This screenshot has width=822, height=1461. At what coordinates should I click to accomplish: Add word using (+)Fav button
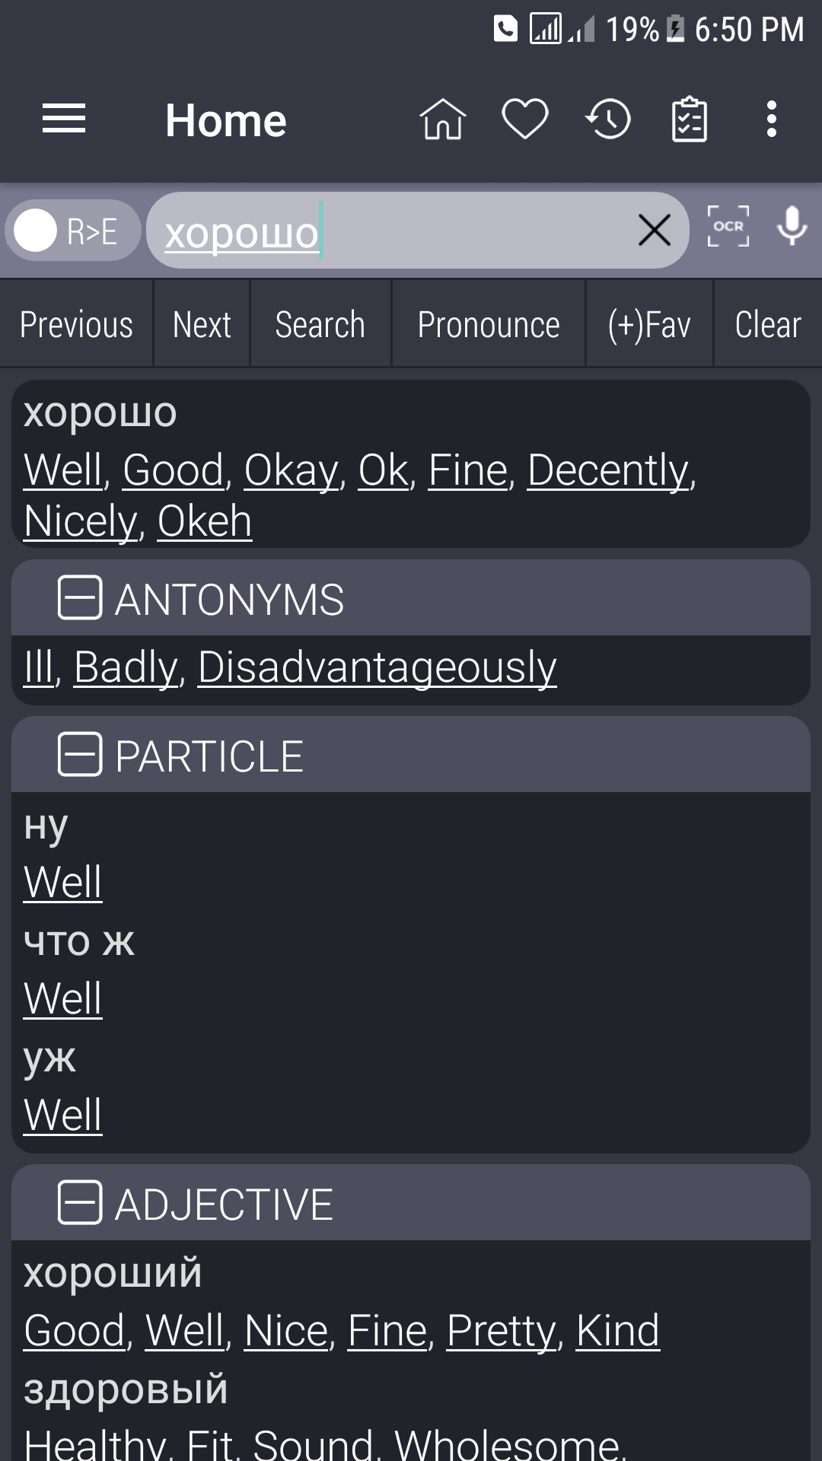649,324
